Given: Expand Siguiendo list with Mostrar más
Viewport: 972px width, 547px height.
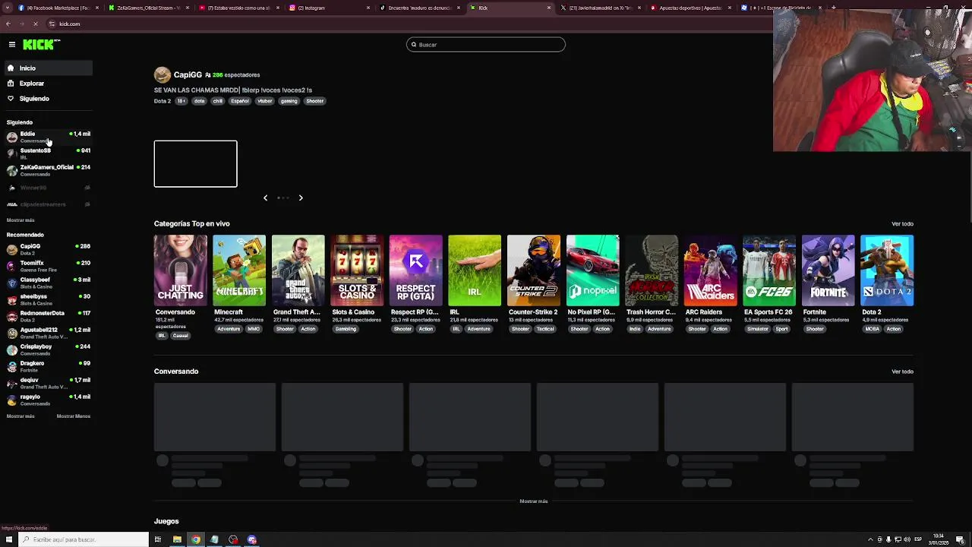Looking at the screenshot, I should point(21,220).
